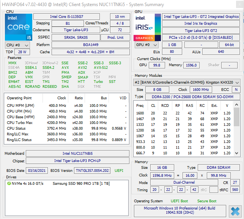Click the Intel Iris Xe graphics logo

coord(147,27)
